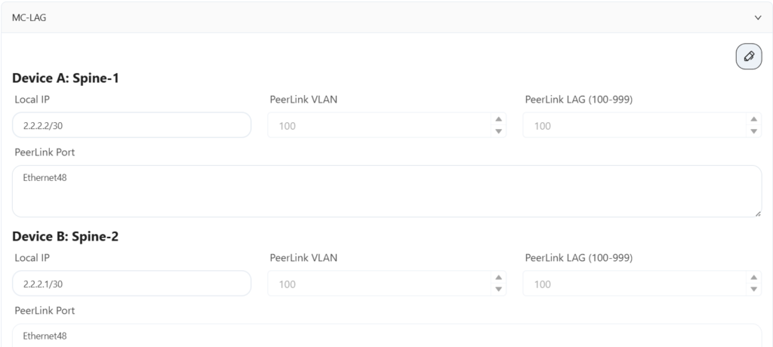Collapse the MC-LAG section chevron
The width and height of the screenshot is (773, 347).
(758, 17)
